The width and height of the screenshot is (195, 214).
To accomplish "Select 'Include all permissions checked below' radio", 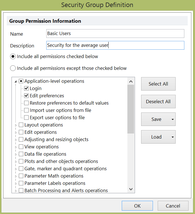I will [x=13, y=56].
